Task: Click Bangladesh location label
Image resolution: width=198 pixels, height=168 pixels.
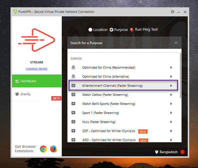Action: click(x=168, y=152)
